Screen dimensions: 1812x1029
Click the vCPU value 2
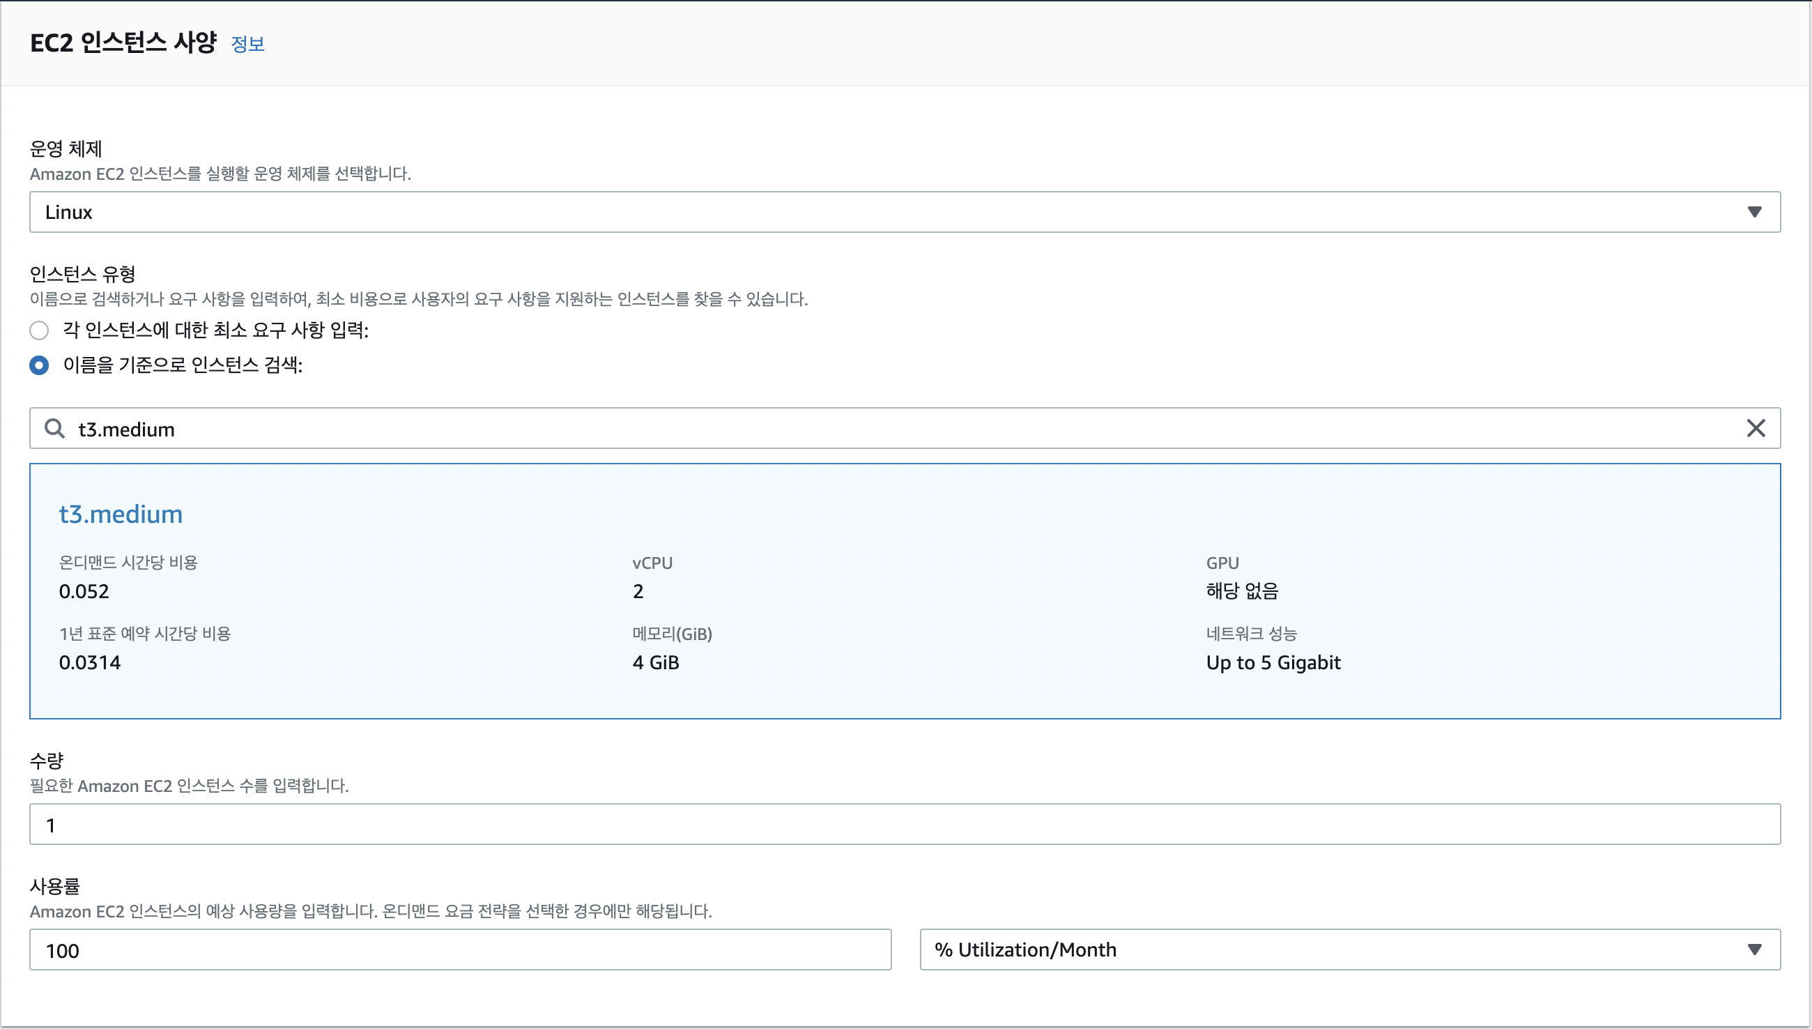coord(638,591)
